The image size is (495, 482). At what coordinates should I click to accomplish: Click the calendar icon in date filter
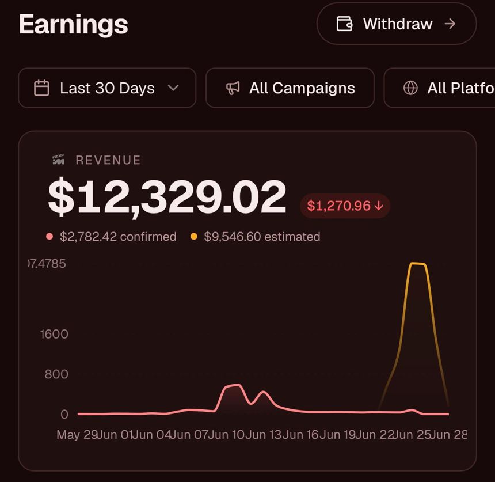point(41,88)
